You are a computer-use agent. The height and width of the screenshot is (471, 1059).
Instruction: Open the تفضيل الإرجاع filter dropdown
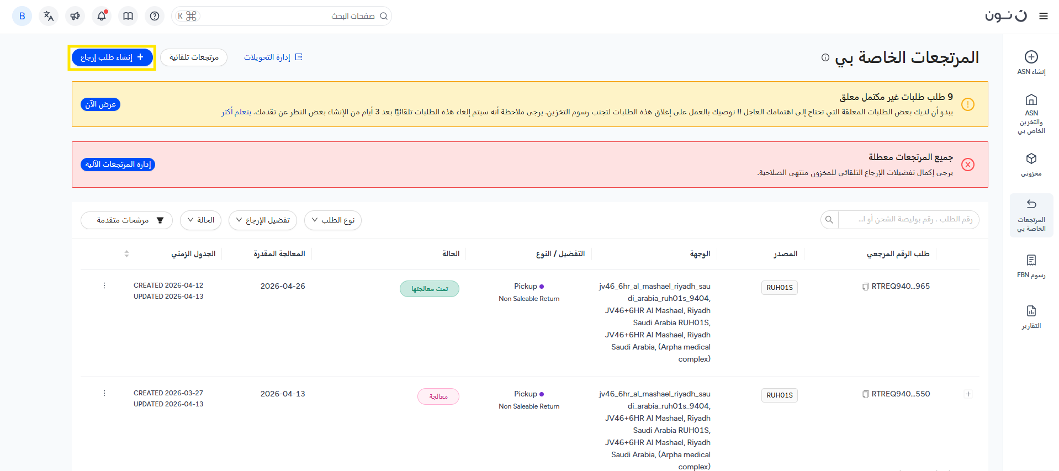[x=263, y=220]
